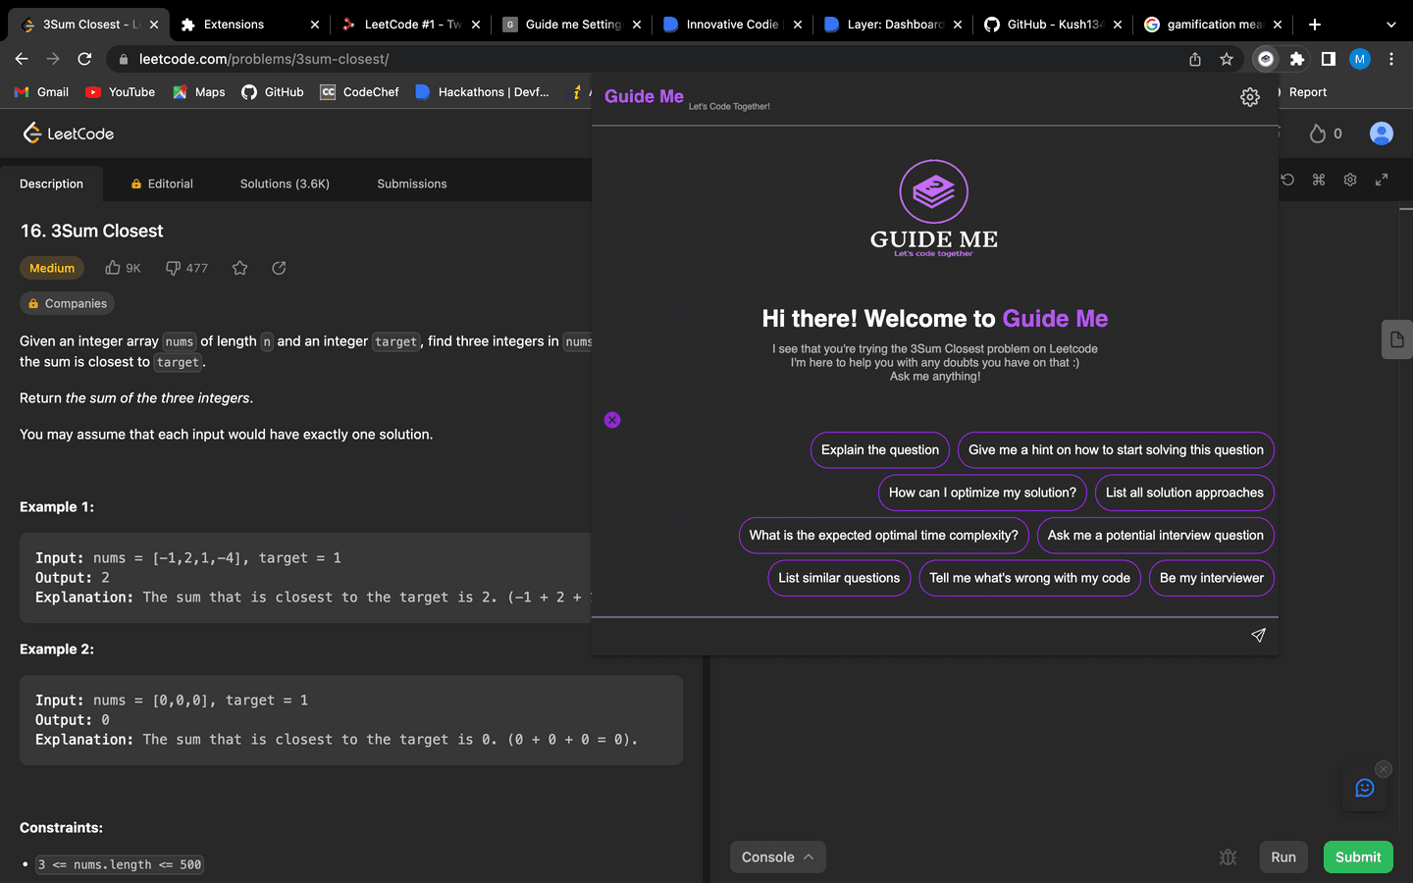This screenshot has height=883, width=1413.
Task: Add problem to favorites star
Action: 239,268
